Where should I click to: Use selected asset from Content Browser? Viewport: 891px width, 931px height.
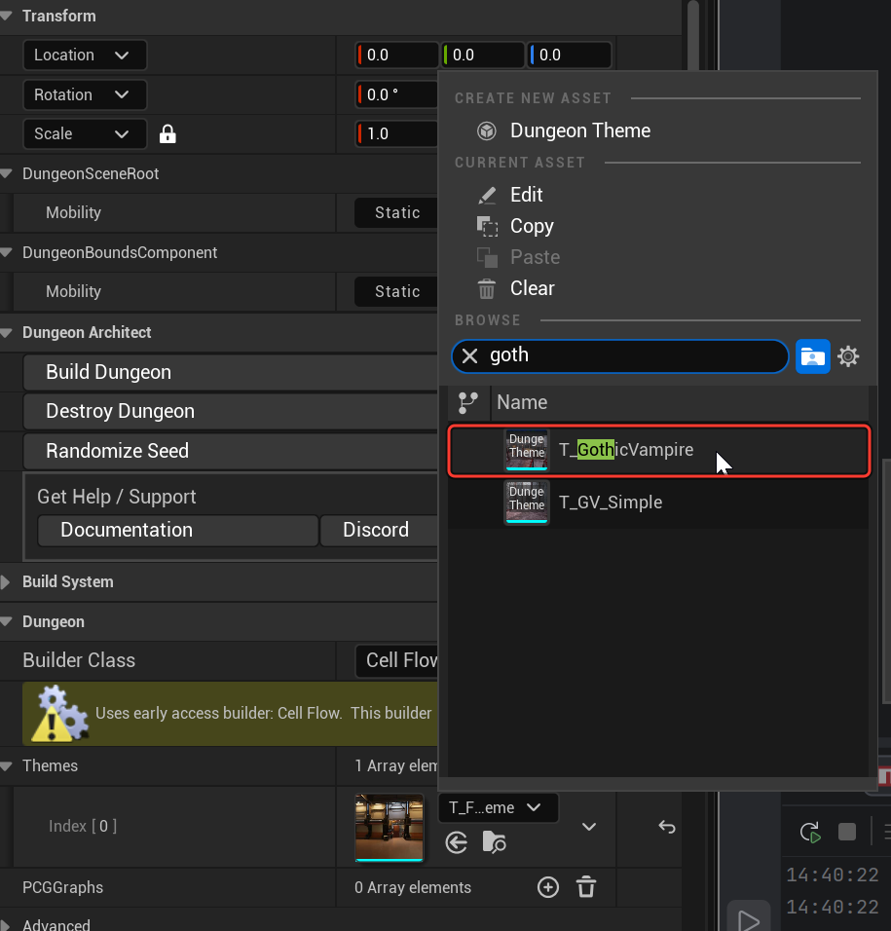456,842
